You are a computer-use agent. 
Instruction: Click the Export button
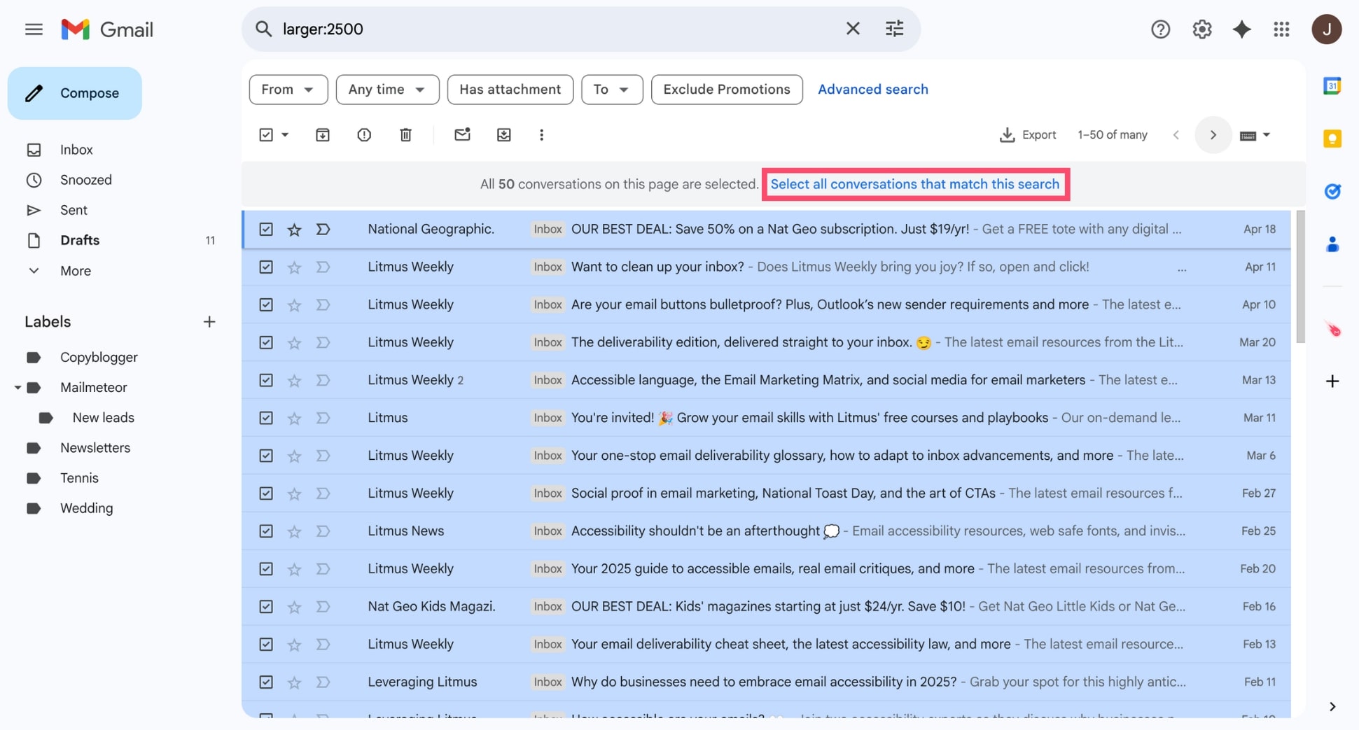click(x=1027, y=135)
